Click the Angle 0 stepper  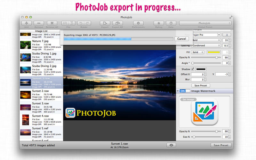230,63
